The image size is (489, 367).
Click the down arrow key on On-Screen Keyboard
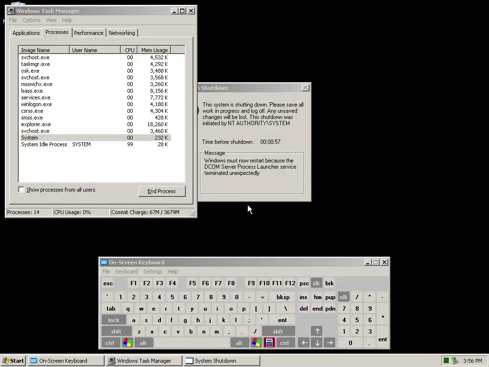[x=317, y=343]
